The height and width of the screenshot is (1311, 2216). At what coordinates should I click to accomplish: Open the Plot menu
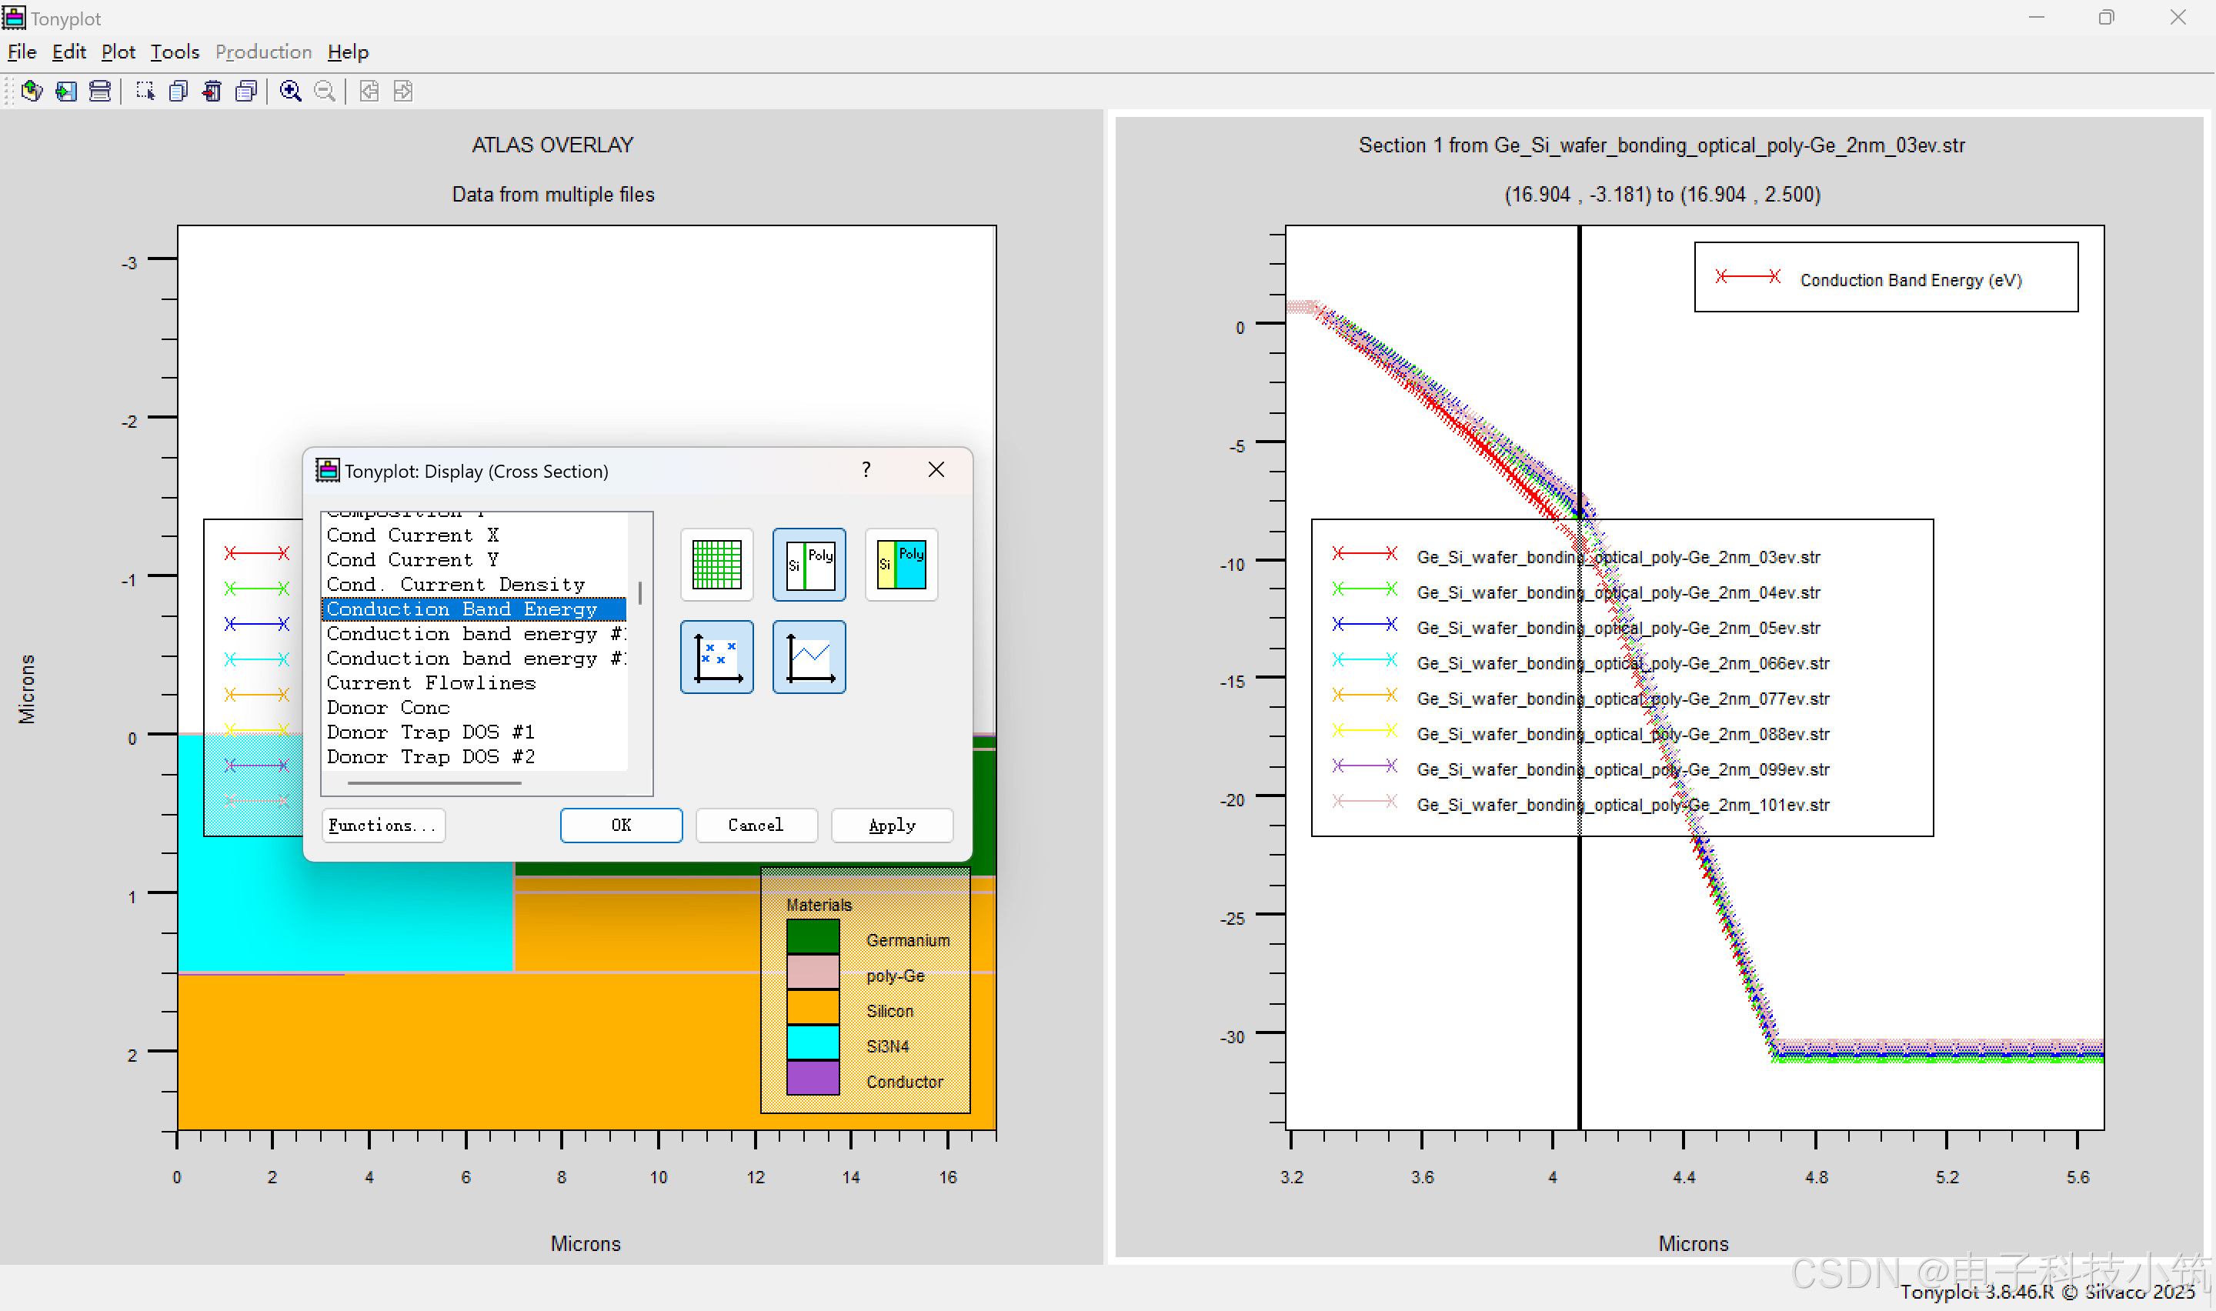pos(118,52)
